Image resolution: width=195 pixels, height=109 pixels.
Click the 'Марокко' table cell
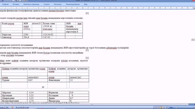[14, 92]
